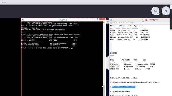Image resolution: width=172 pixels, height=96 pixels.
Task: Click the SQL Plus window system icon
Action: 23,19
